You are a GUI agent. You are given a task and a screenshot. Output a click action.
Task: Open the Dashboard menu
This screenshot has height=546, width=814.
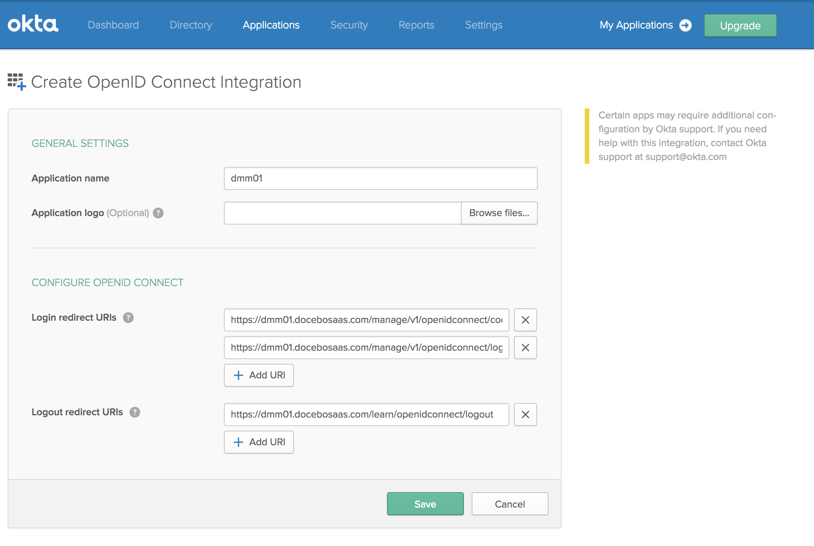tap(113, 25)
